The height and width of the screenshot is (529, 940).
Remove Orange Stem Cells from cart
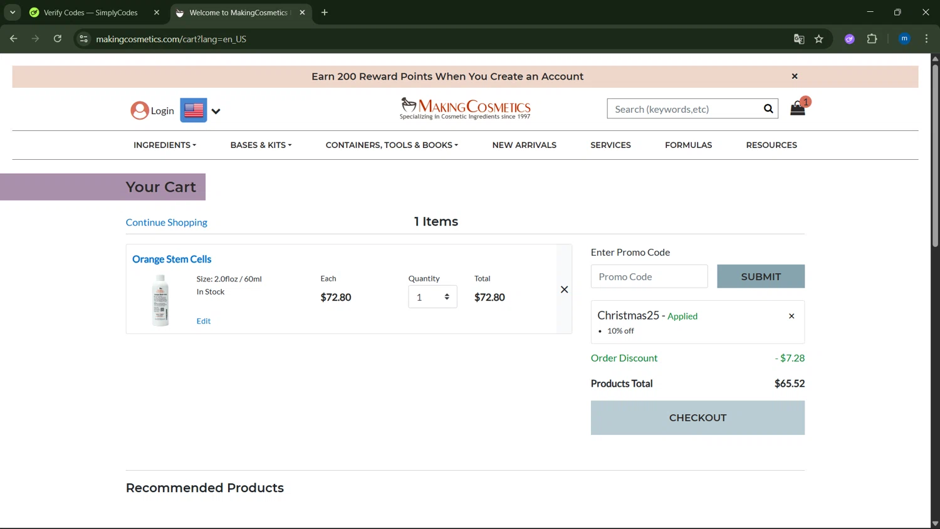pyautogui.click(x=564, y=289)
